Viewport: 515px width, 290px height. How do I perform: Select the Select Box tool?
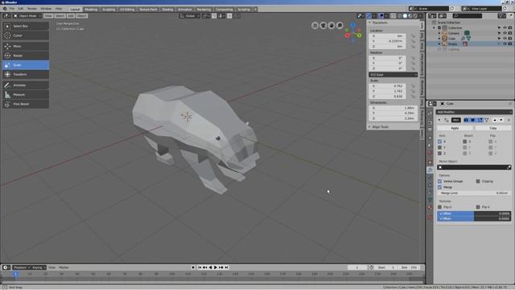pos(26,26)
